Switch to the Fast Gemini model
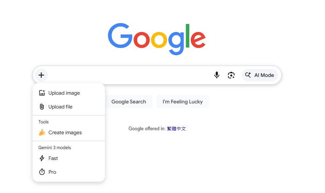The image size is (325, 193). pyautogui.click(x=69, y=158)
